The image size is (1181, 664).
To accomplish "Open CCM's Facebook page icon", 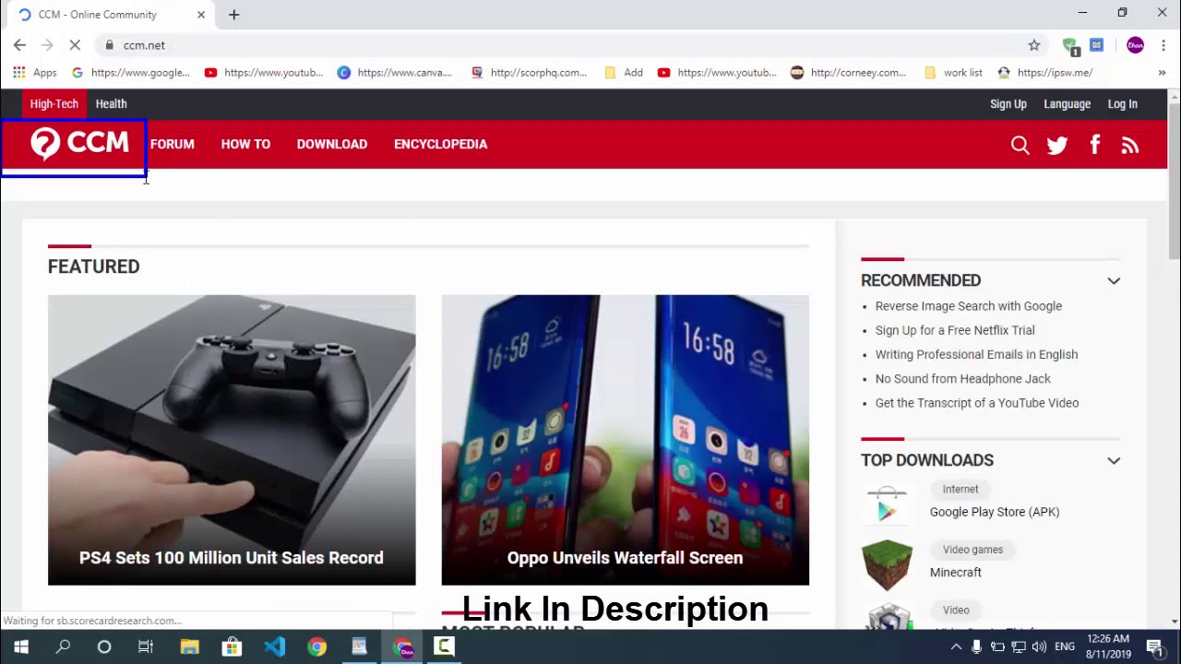I will [1095, 145].
